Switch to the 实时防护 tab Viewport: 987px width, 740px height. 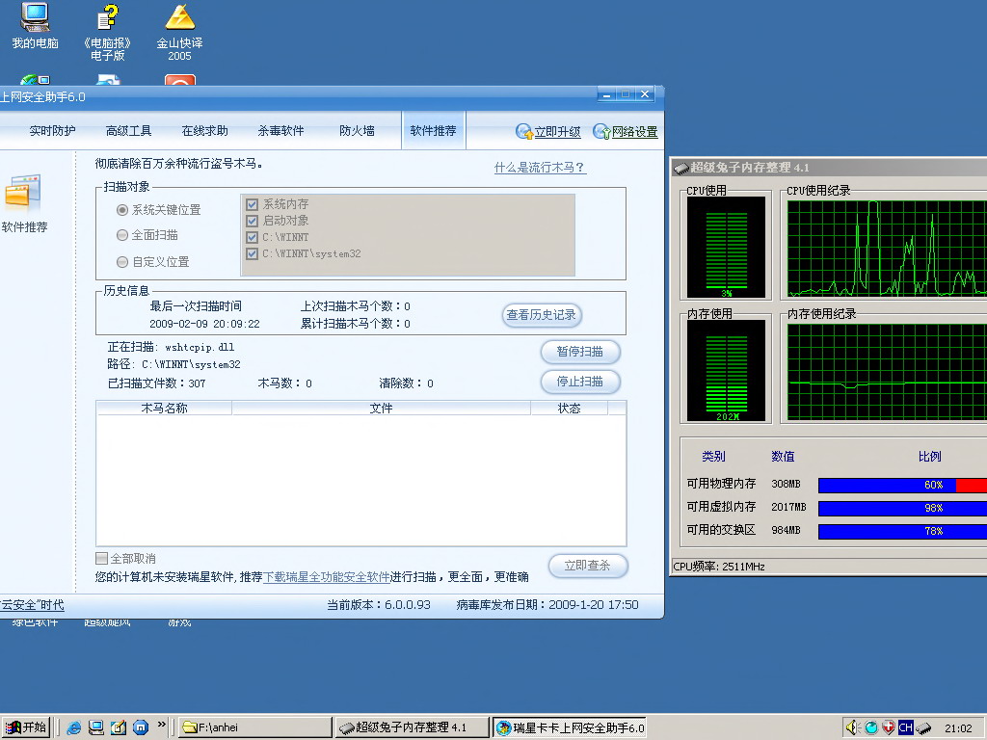tap(52, 131)
